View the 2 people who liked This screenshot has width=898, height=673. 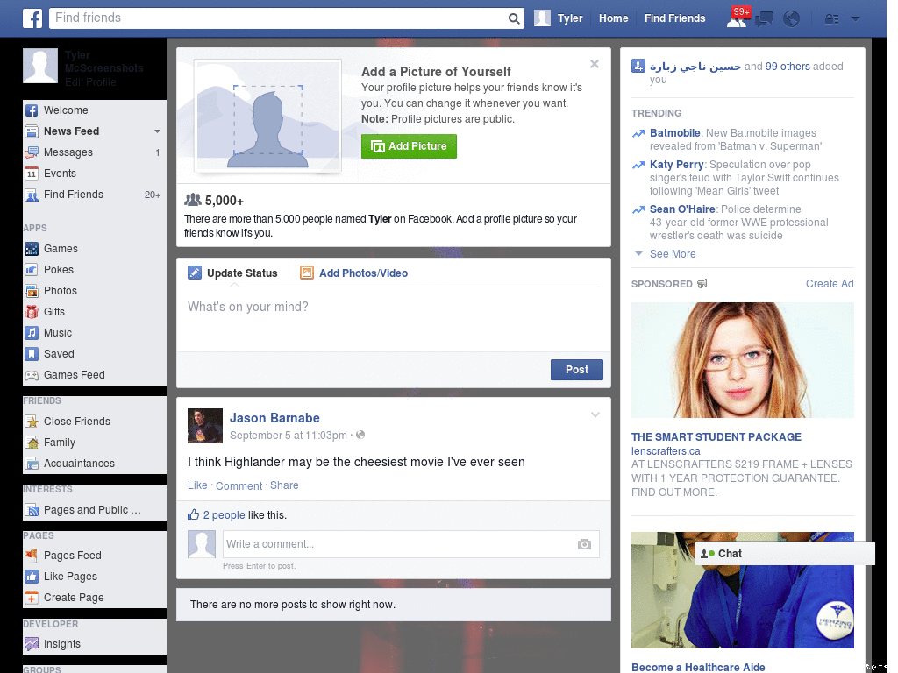[x=224, y=515]
